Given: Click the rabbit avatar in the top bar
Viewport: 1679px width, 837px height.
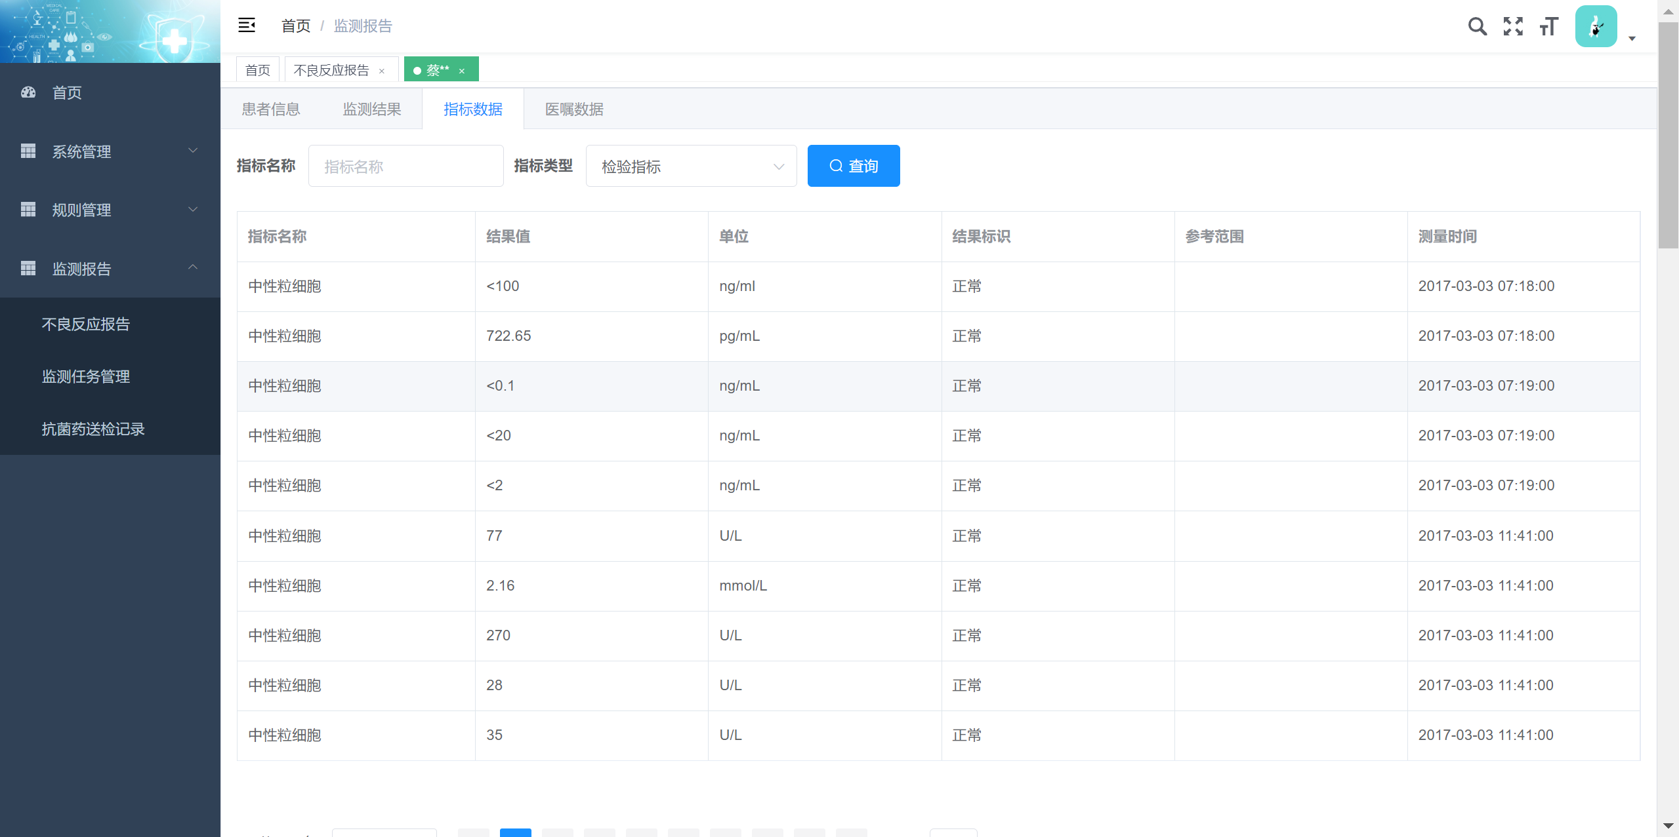Looking at the screenshot, I should point(1596,26).
